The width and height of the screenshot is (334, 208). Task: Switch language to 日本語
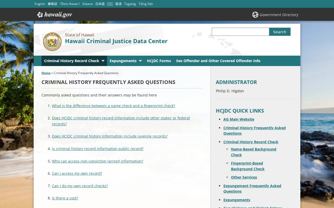tap(100, 4)
